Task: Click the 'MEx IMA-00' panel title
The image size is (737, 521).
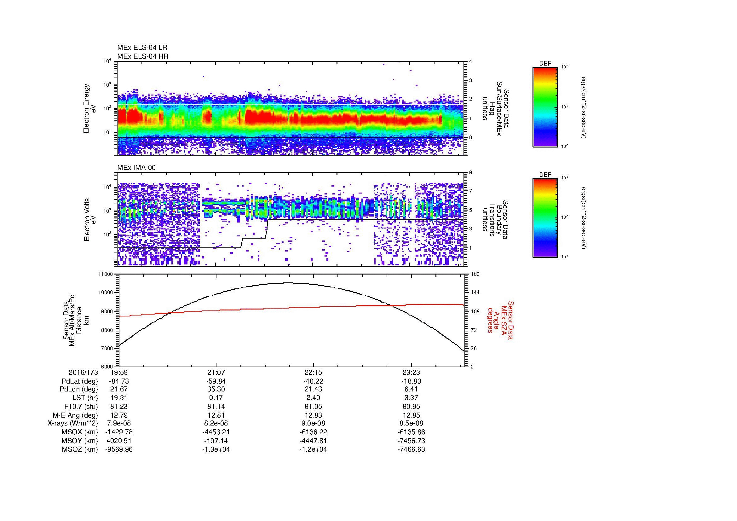Action: (x=136, y=168)
